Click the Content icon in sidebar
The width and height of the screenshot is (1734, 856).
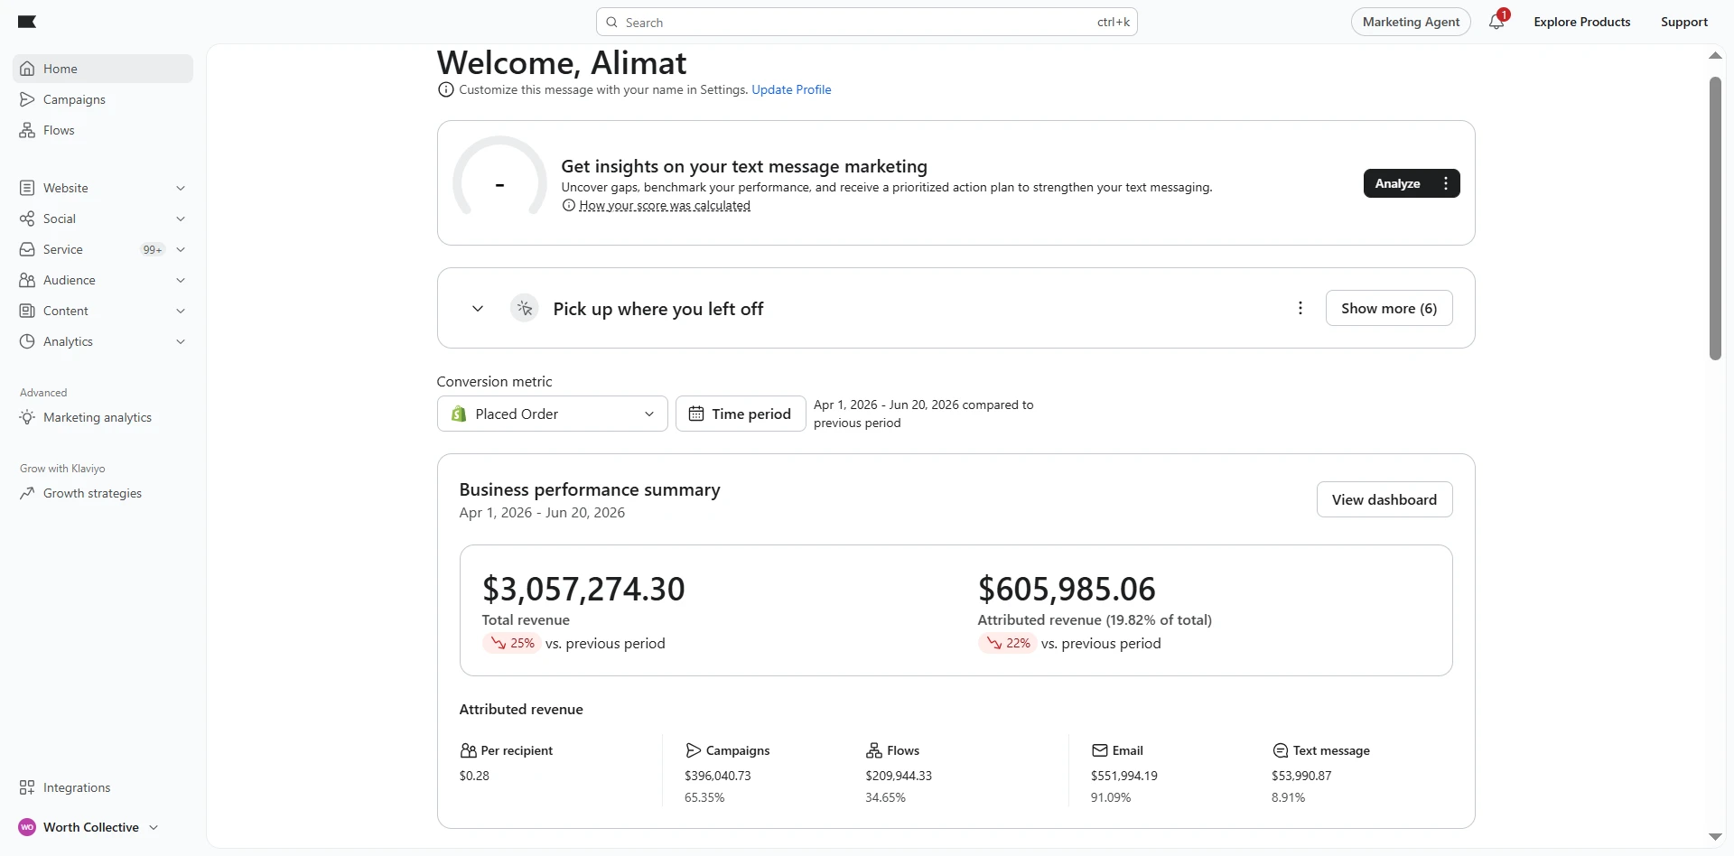tap(27, 311)
